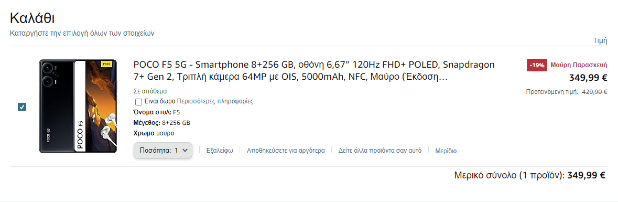Open the POCO F5 product thumbnail image
This screenshot has width=618, height=202.
[78, 106]
